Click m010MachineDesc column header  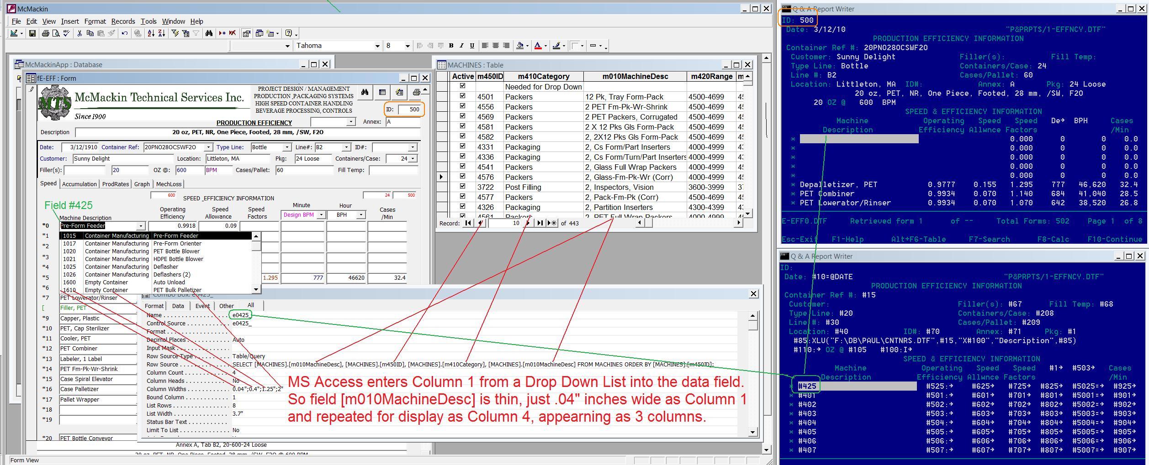[x=635, y=77]
